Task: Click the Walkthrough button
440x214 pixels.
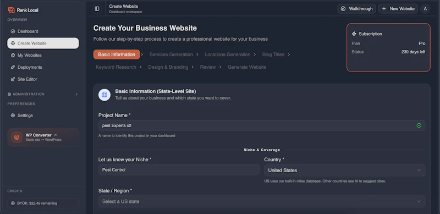Action: pyautogui.click(x=356, y=9)
